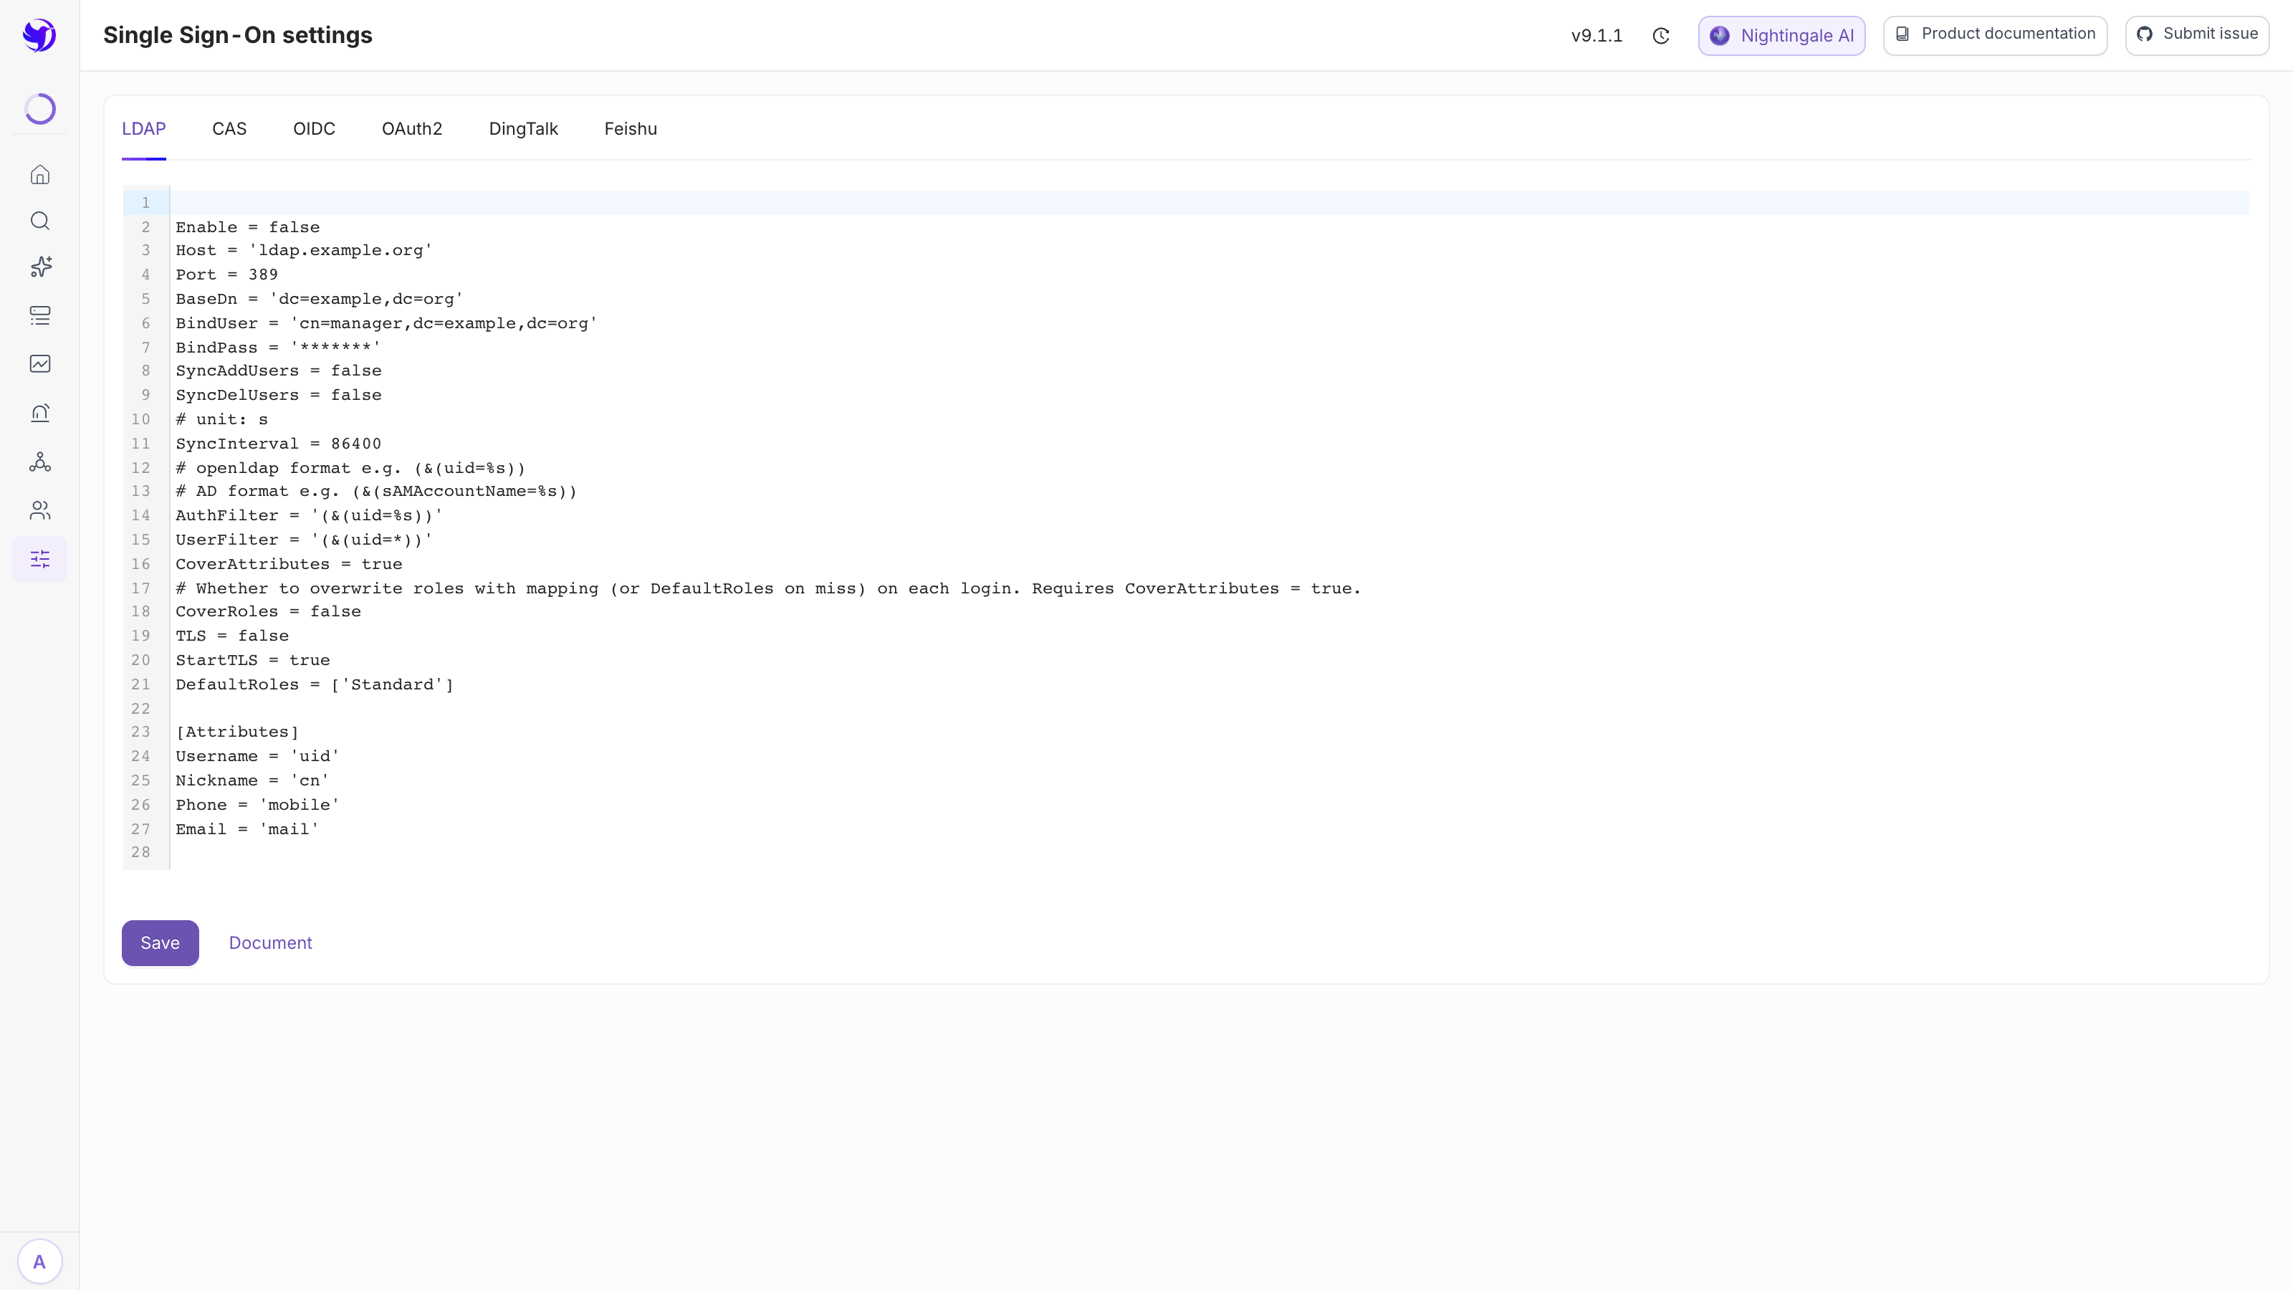Image resolution: width=2293 pixels, height=1290 pixels.
Task: Click the user avatar A
Action: coord(39,1261)
